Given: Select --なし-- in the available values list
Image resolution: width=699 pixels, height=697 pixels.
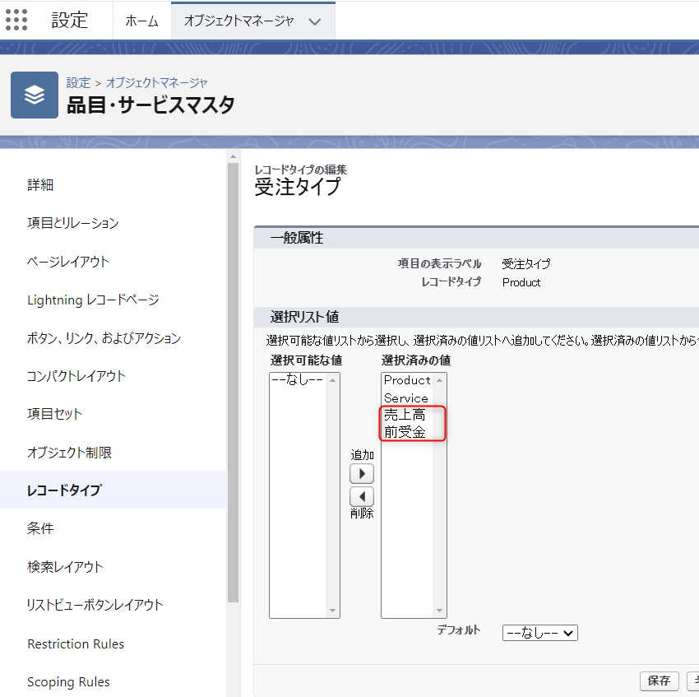Looking at the screenshot, I should [297, 380].
